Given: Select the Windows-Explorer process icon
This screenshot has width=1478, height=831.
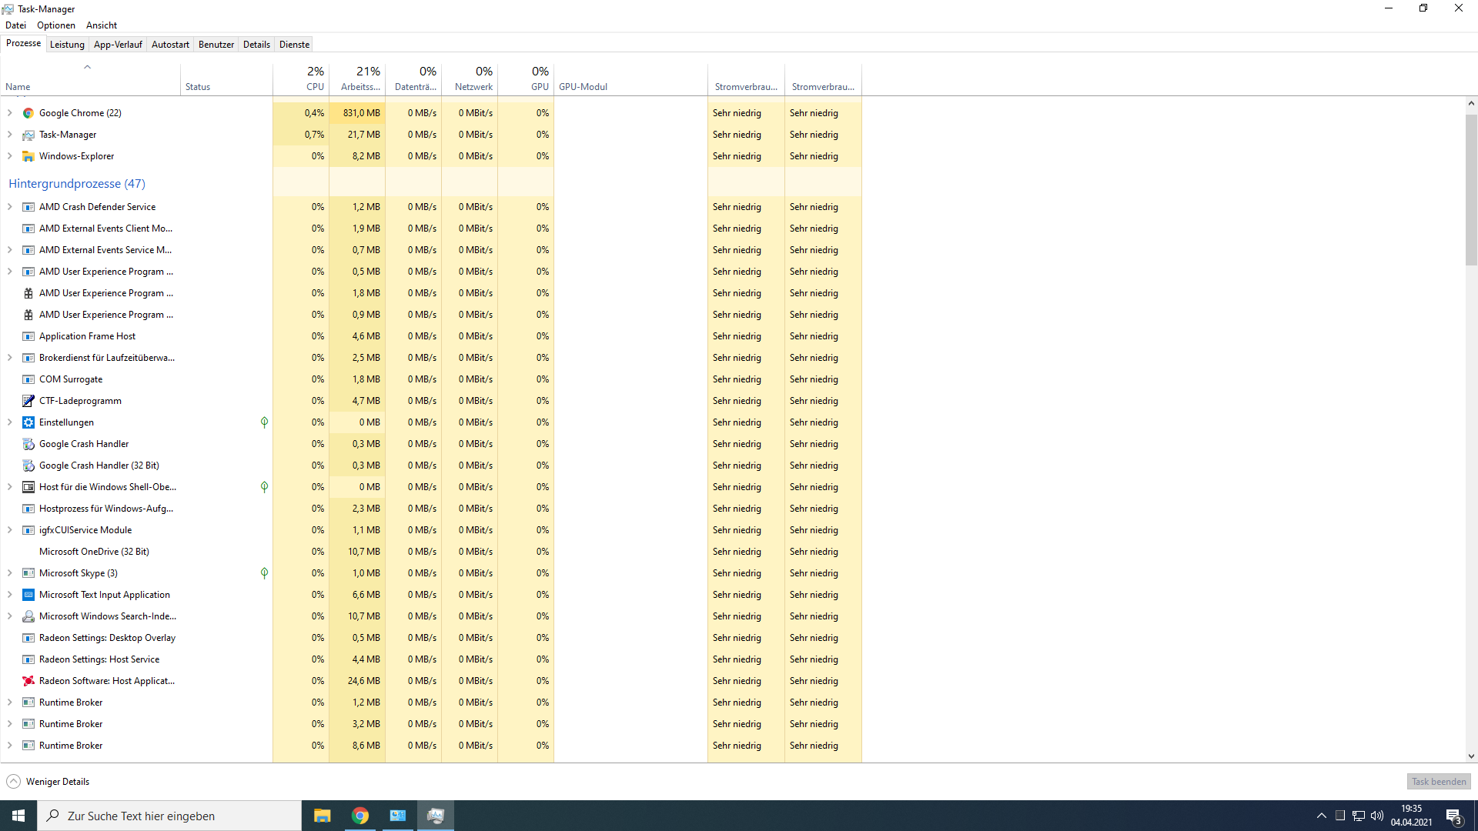Looking at the screenshot, I should point(28,155).
